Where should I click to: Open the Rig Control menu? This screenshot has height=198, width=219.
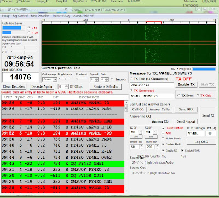pyautogui.click(x=20, y=16)
